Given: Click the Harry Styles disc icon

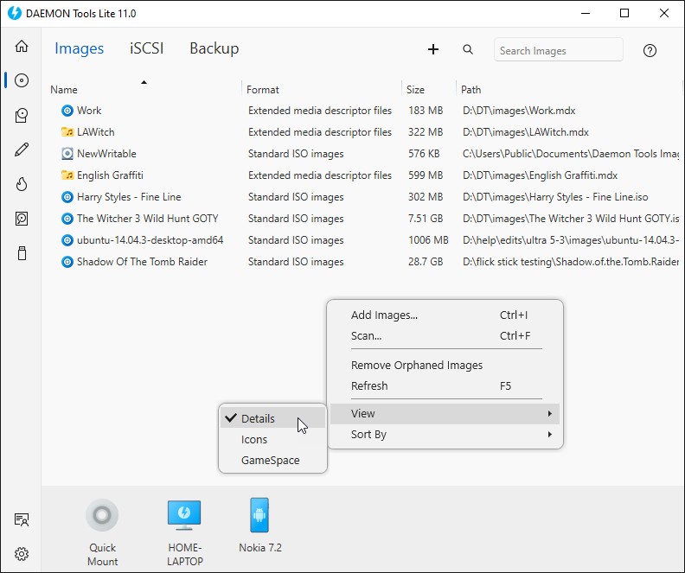Looking at the screenshot, I should point(67,197).
